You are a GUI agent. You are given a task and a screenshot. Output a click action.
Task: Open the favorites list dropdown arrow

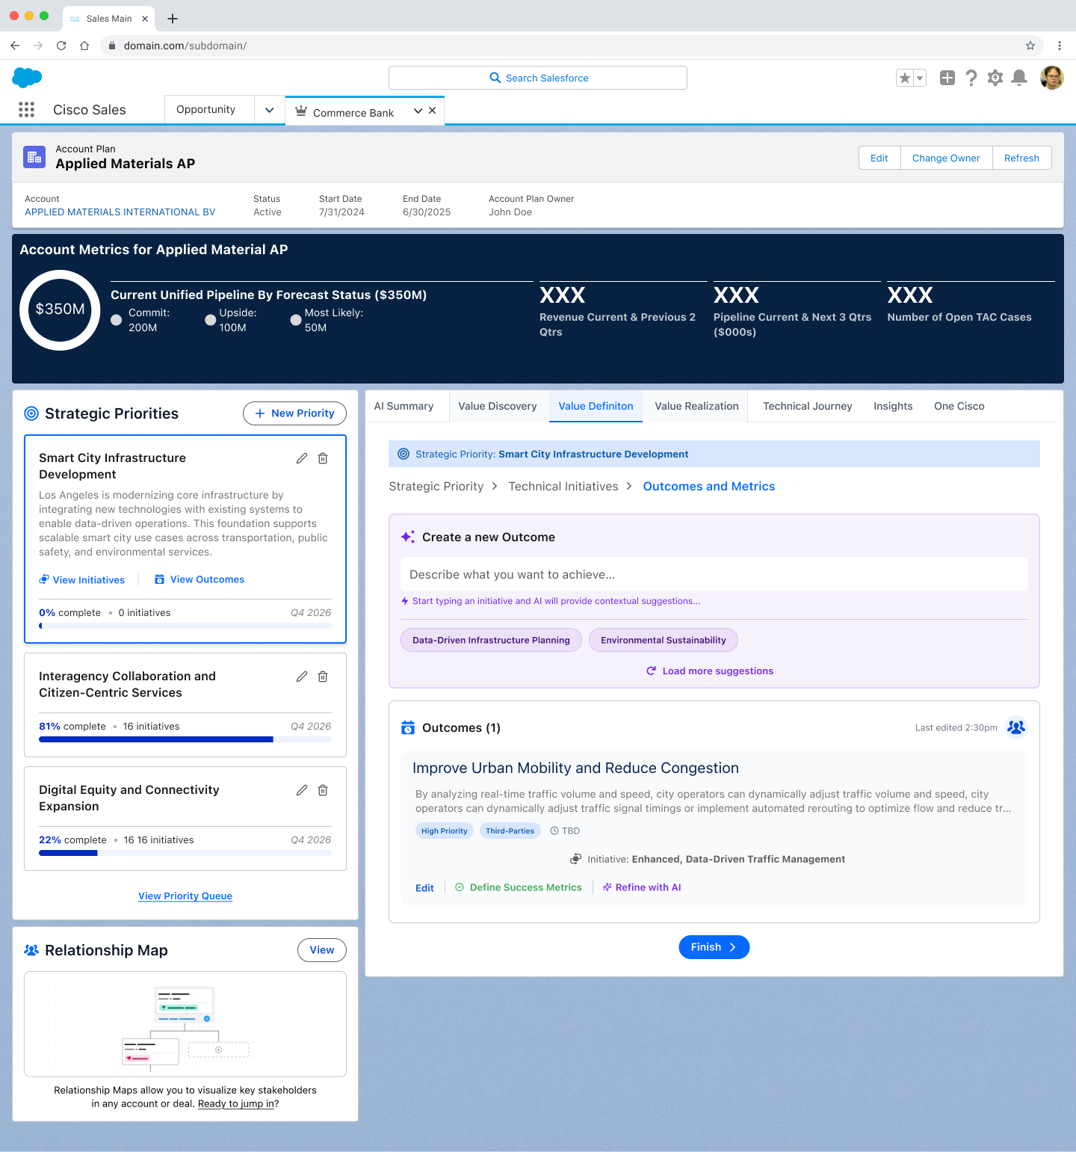tap(920, 78)
